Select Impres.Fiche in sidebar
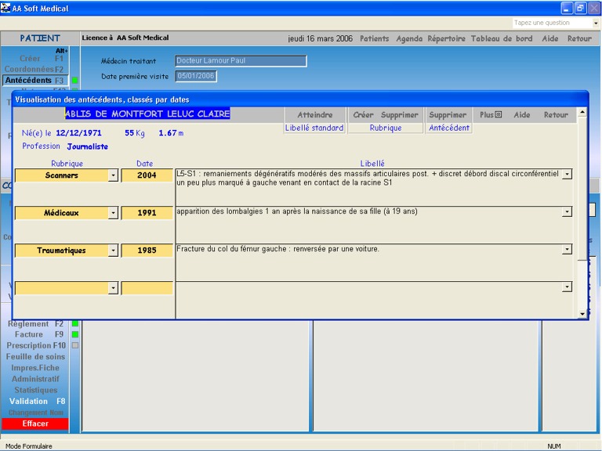Screen dimensions: 602x451 pos(35,368)
